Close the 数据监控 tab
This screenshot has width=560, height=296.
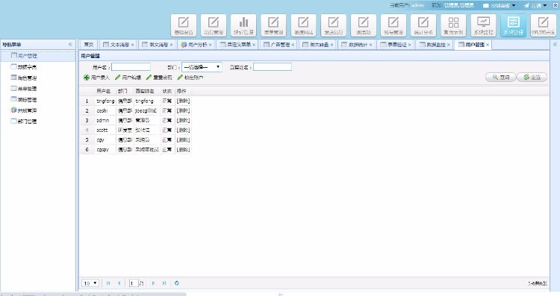448,45
